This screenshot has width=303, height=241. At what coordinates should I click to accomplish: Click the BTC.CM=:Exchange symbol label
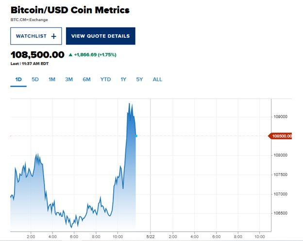[29, 20]
